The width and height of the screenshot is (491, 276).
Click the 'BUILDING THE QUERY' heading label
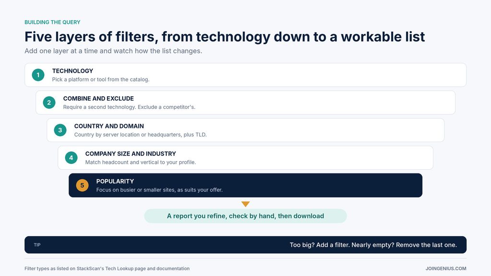pos(52,22)
